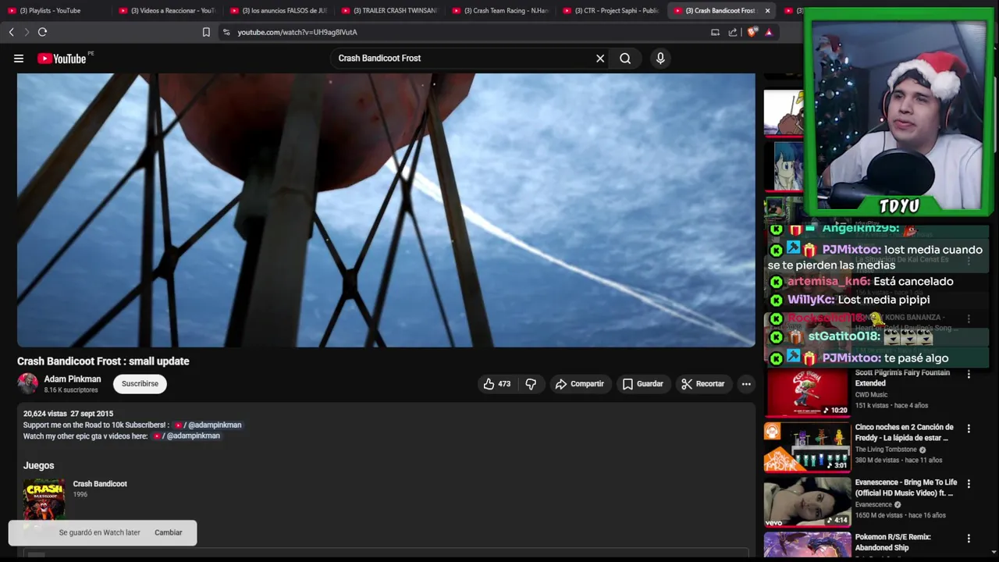Reload the page with the refresh icon
The height and width of the screenshot is (562, 999).
42,32
